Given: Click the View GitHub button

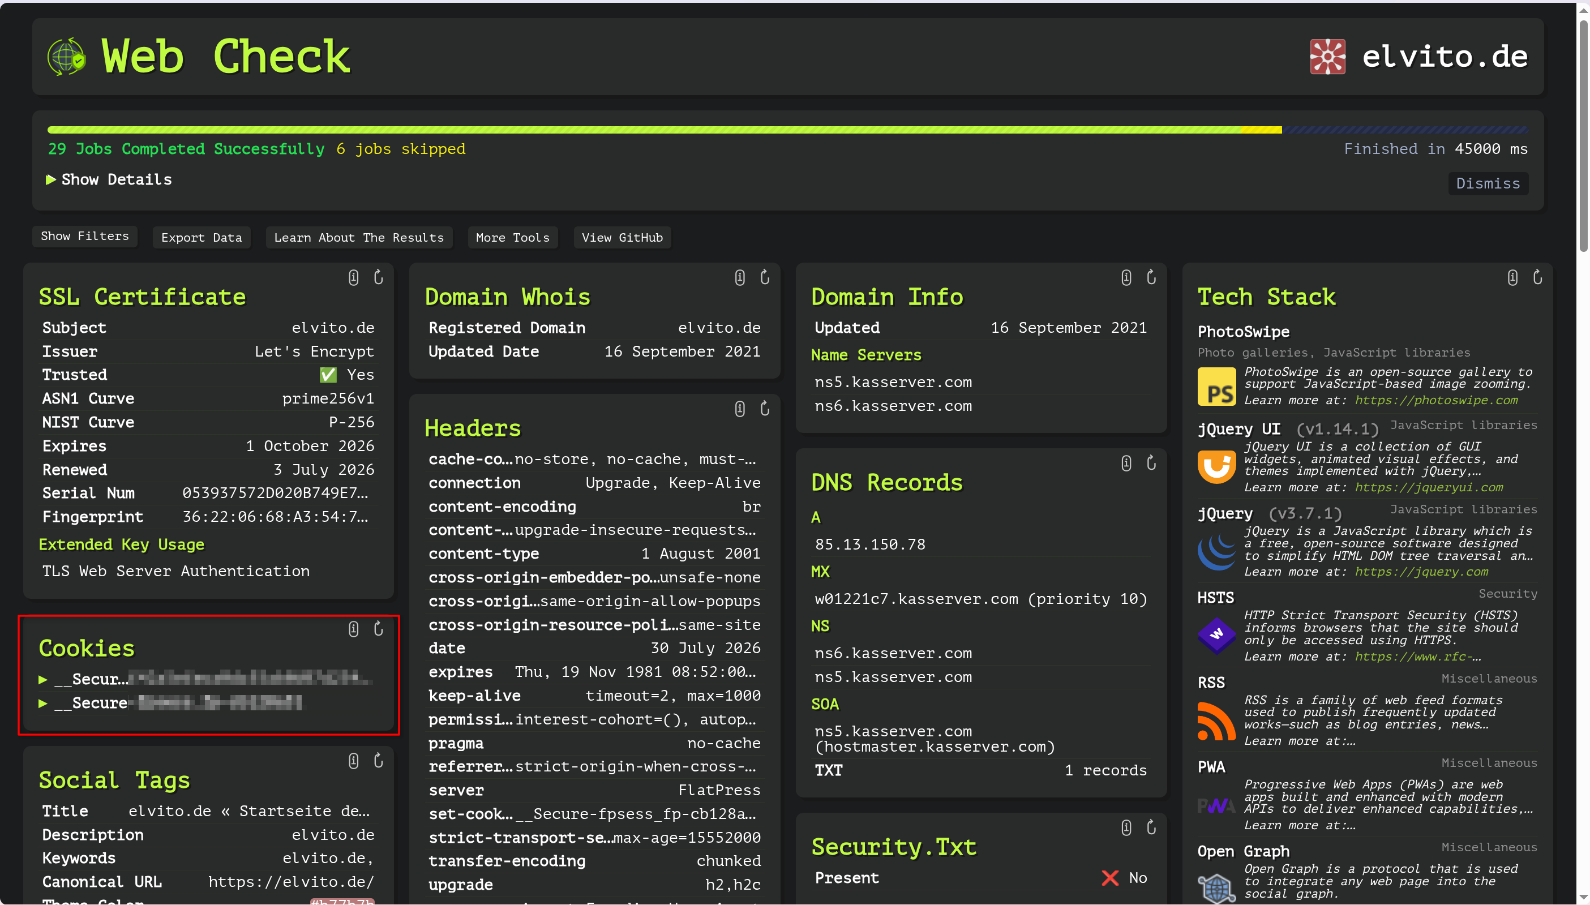Looking at the screenshot, I should click(x=622, y=238).
